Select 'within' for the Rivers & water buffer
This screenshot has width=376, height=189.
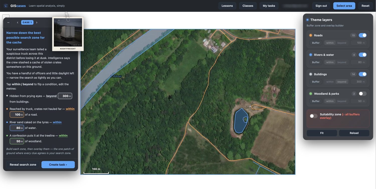330,62
